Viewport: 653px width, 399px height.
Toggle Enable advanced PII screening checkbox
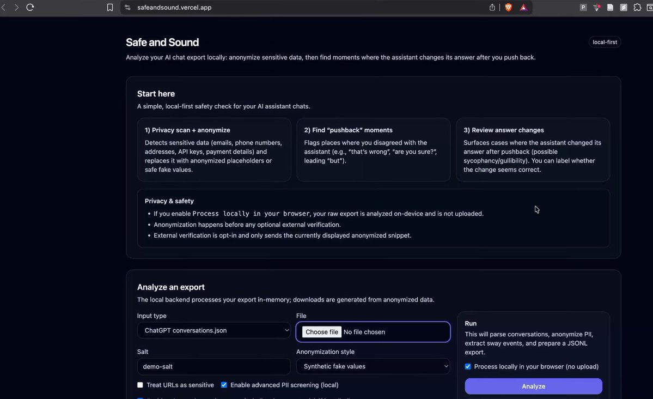tap(224, 385)
